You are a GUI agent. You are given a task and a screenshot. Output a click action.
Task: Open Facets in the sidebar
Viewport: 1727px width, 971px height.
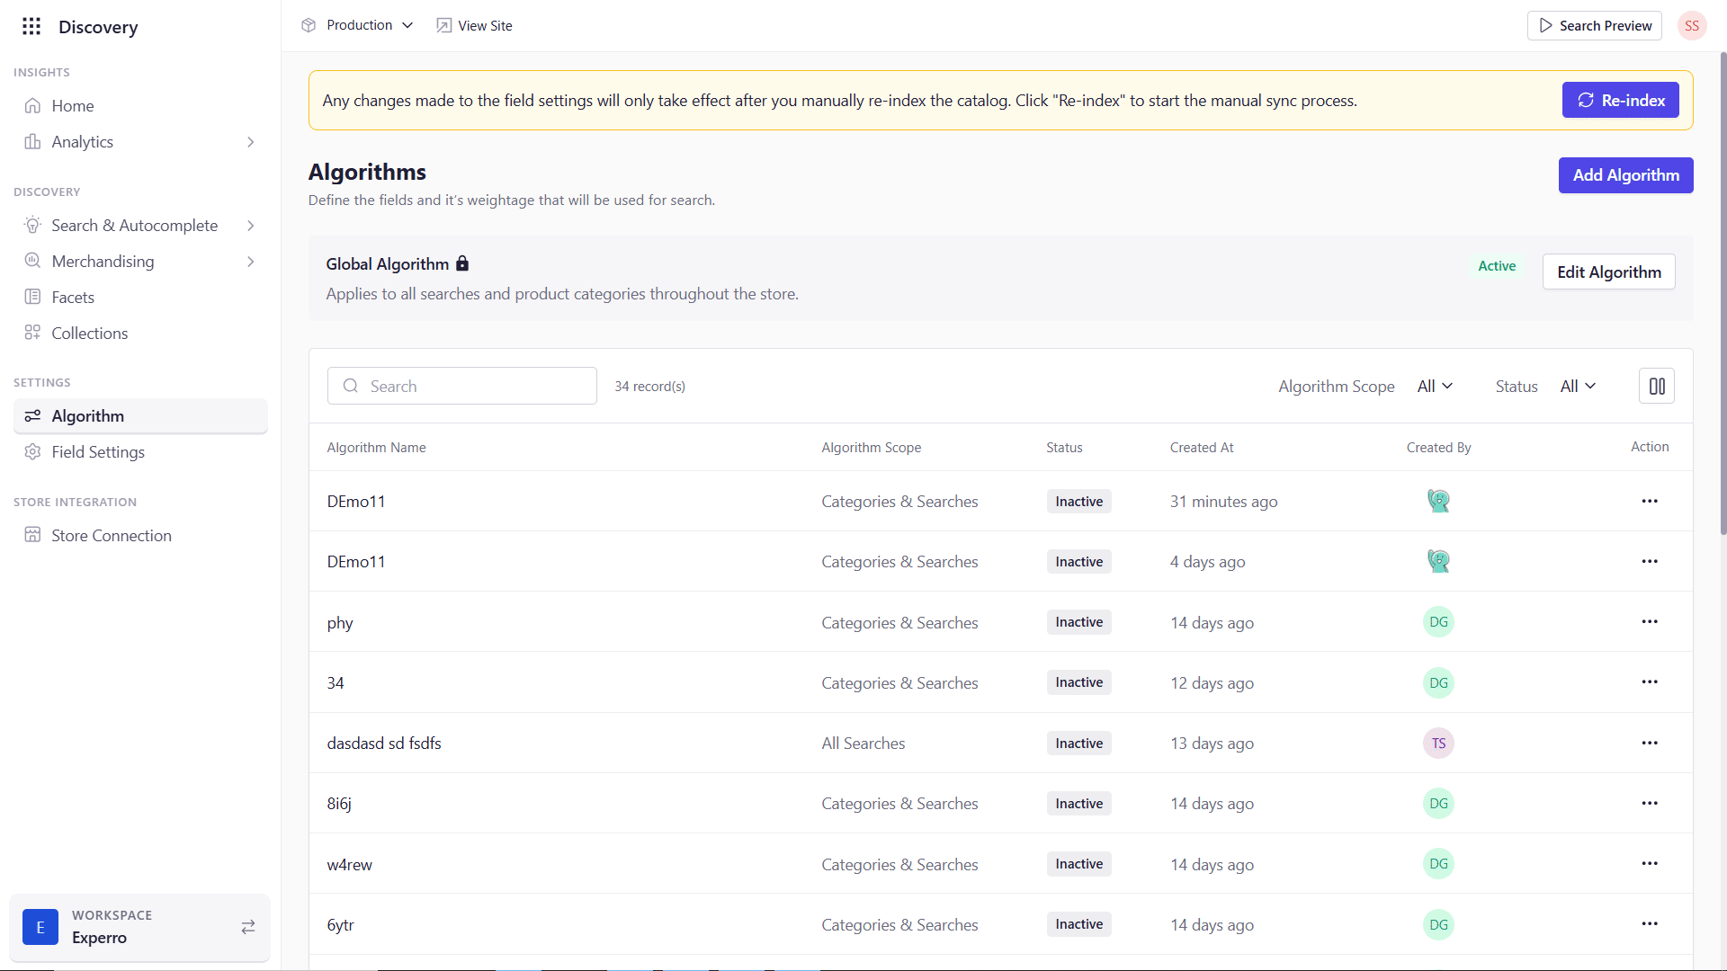click(73, 298)
